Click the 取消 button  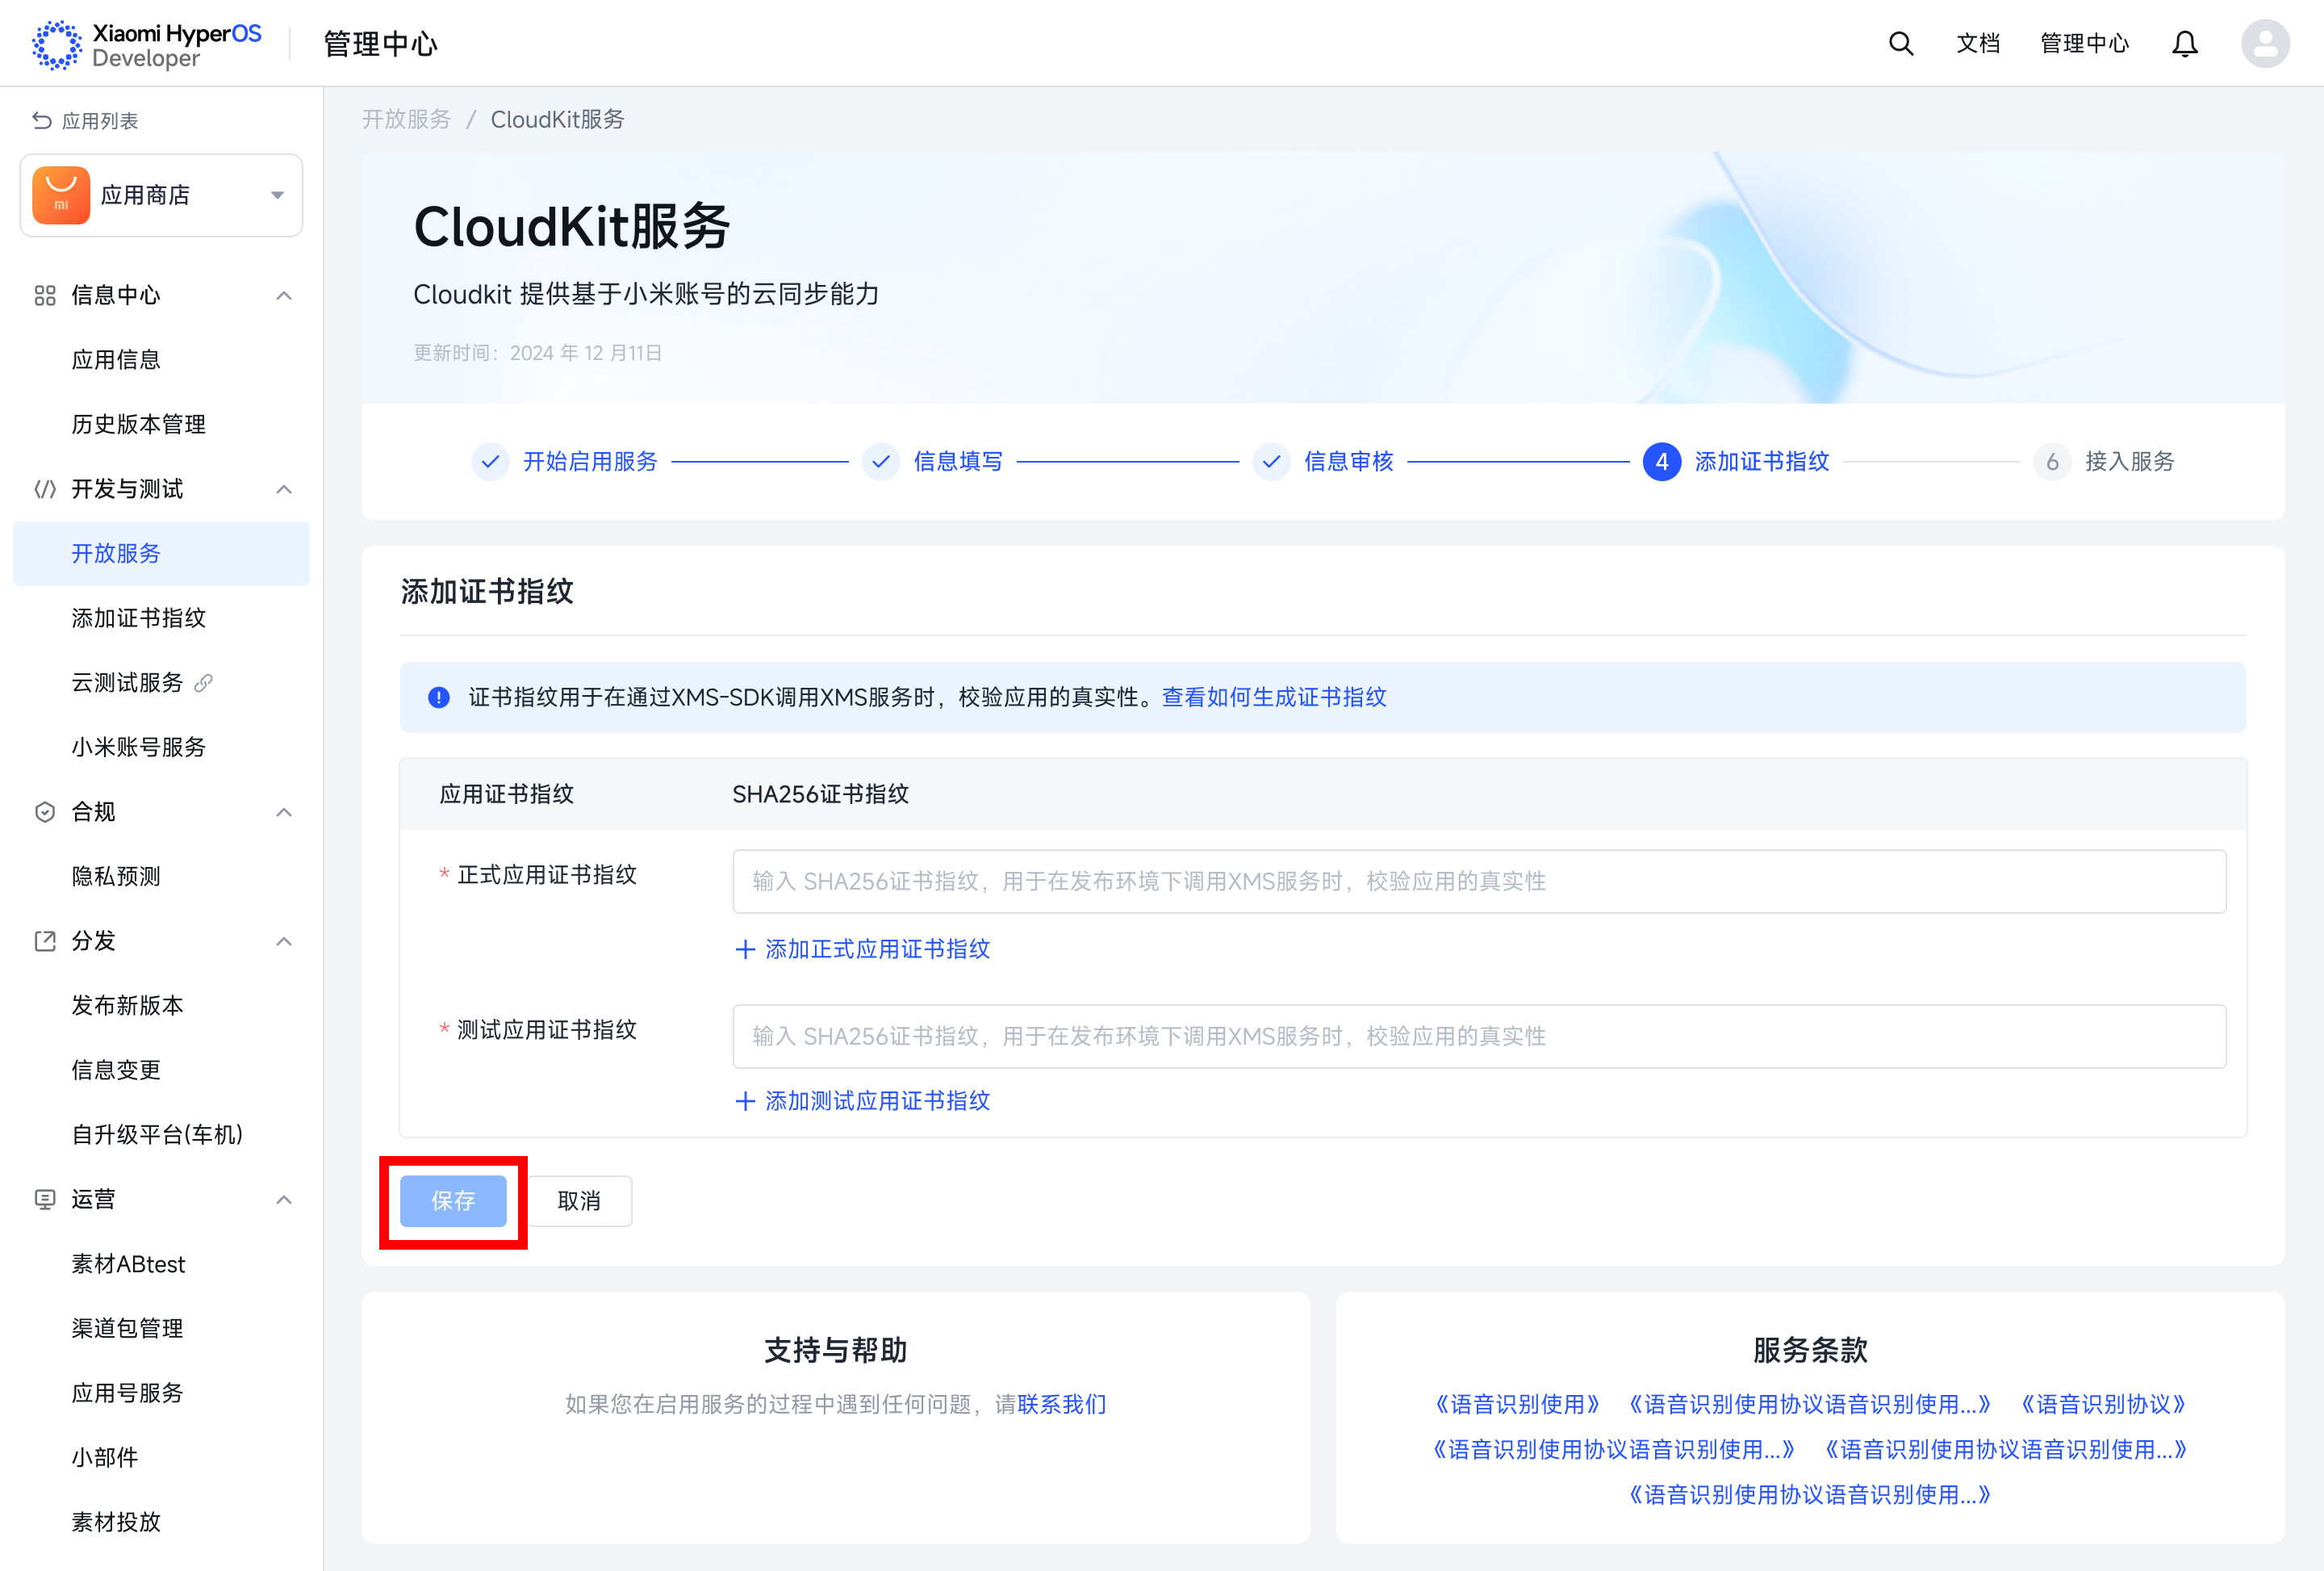(x=579, y=1200)
